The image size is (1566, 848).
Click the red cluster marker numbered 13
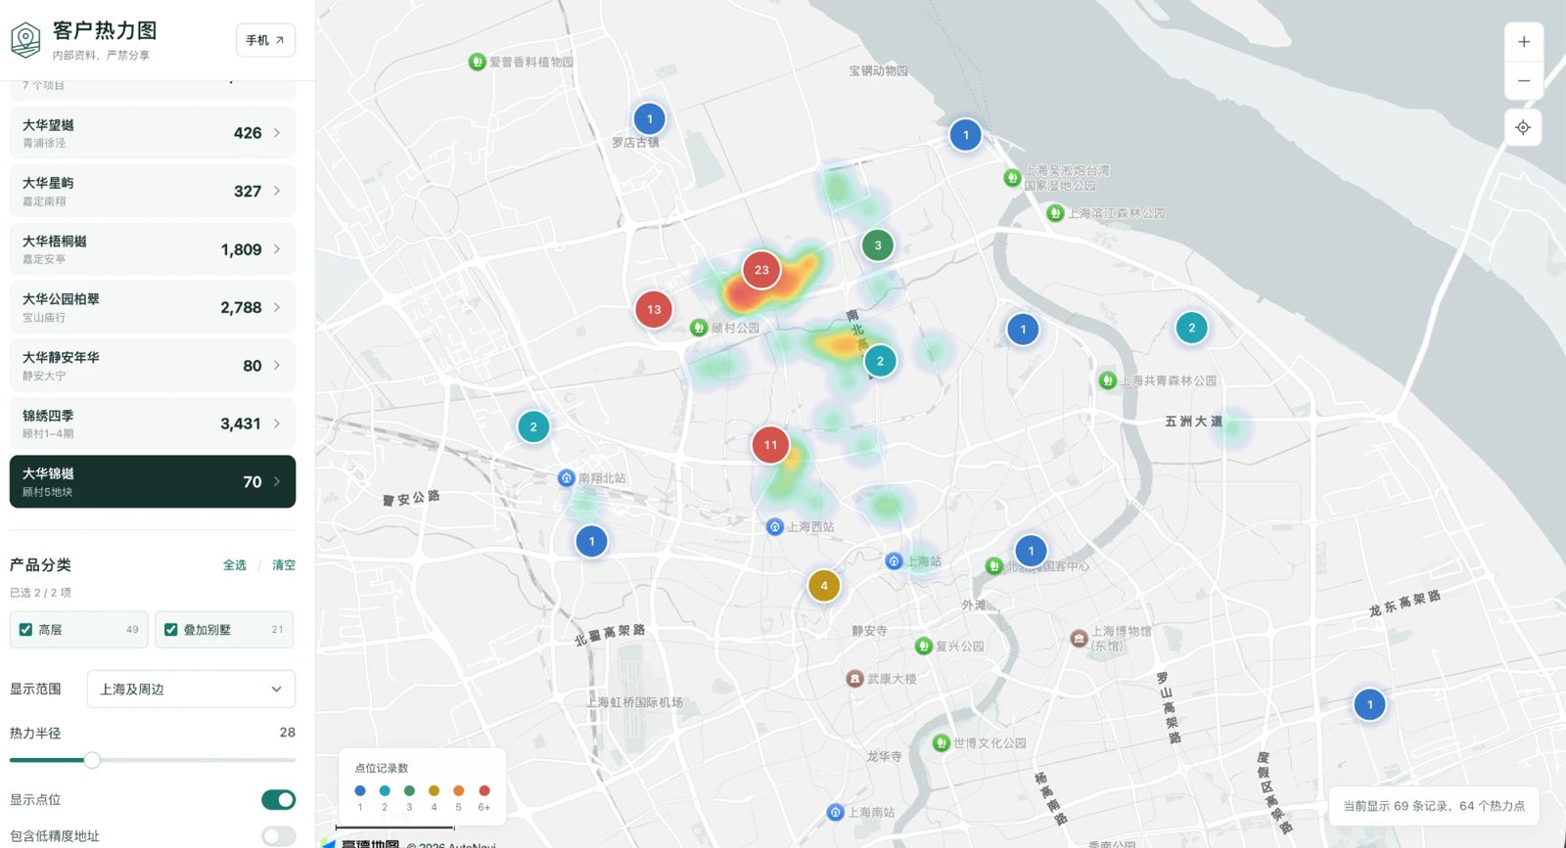point(654,309)
